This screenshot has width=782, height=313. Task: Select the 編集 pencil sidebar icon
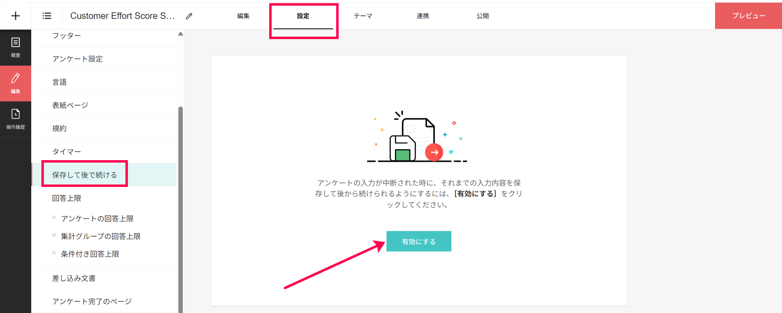click(16, 83)
